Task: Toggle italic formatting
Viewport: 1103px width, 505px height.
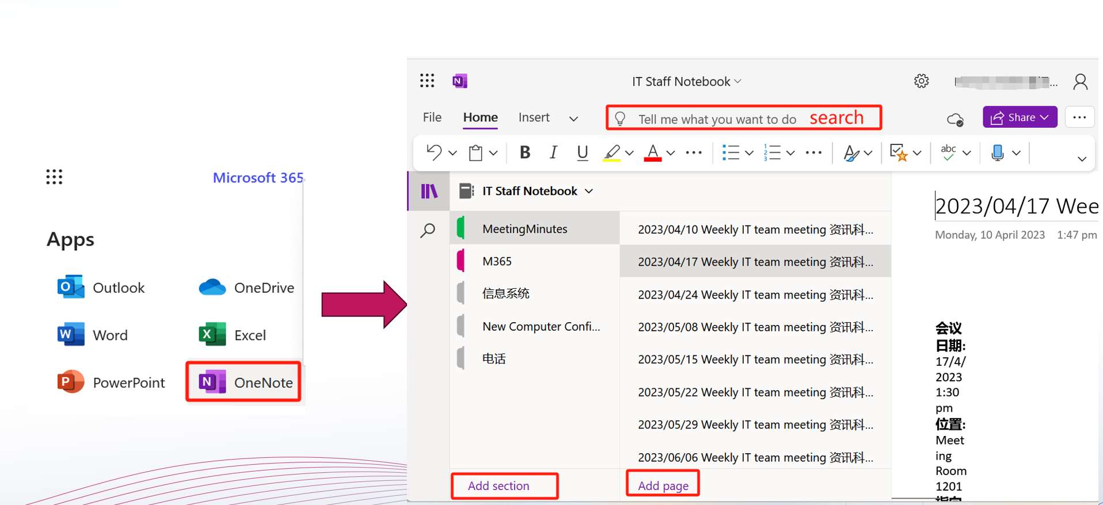Action: point(553,152)
